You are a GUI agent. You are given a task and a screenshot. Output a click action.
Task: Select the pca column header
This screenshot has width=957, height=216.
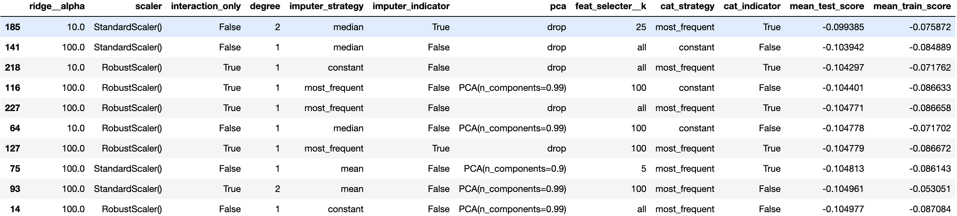558,6
